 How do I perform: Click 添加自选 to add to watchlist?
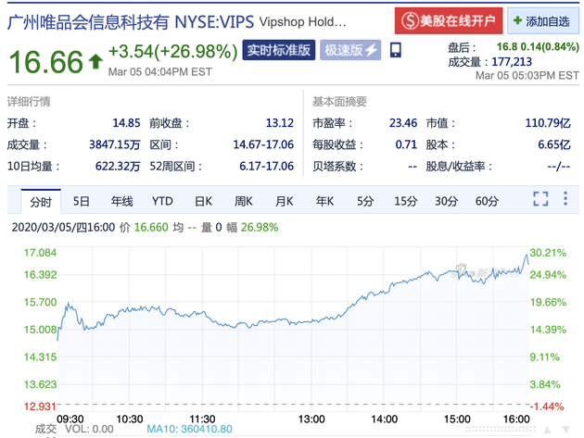543,21
